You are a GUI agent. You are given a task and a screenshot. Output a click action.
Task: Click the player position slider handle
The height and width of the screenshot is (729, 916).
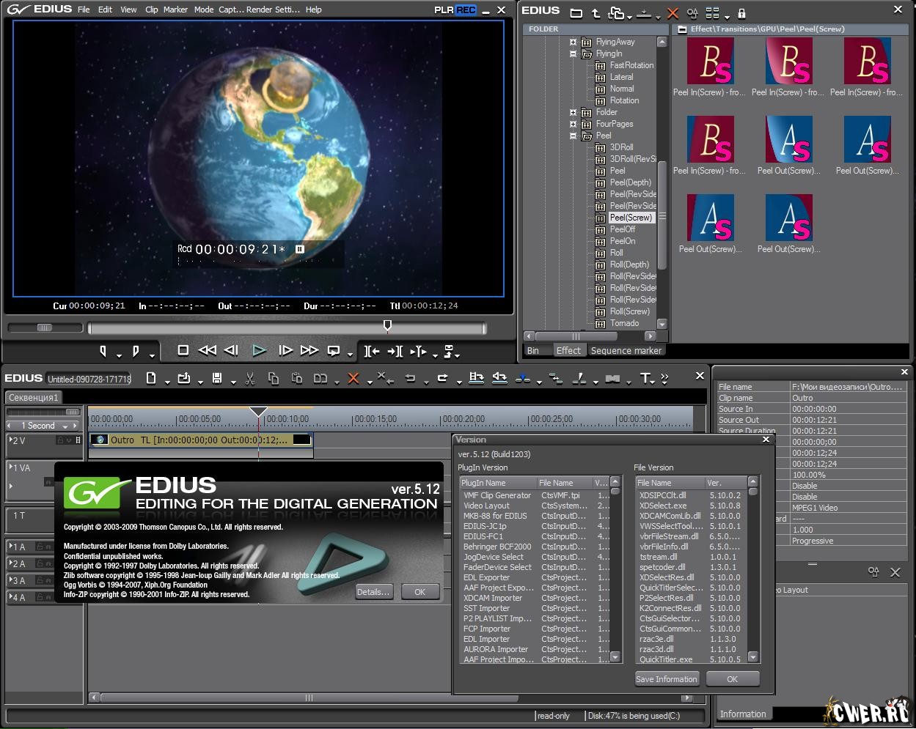pyautogui.click(x=388, y=326)
